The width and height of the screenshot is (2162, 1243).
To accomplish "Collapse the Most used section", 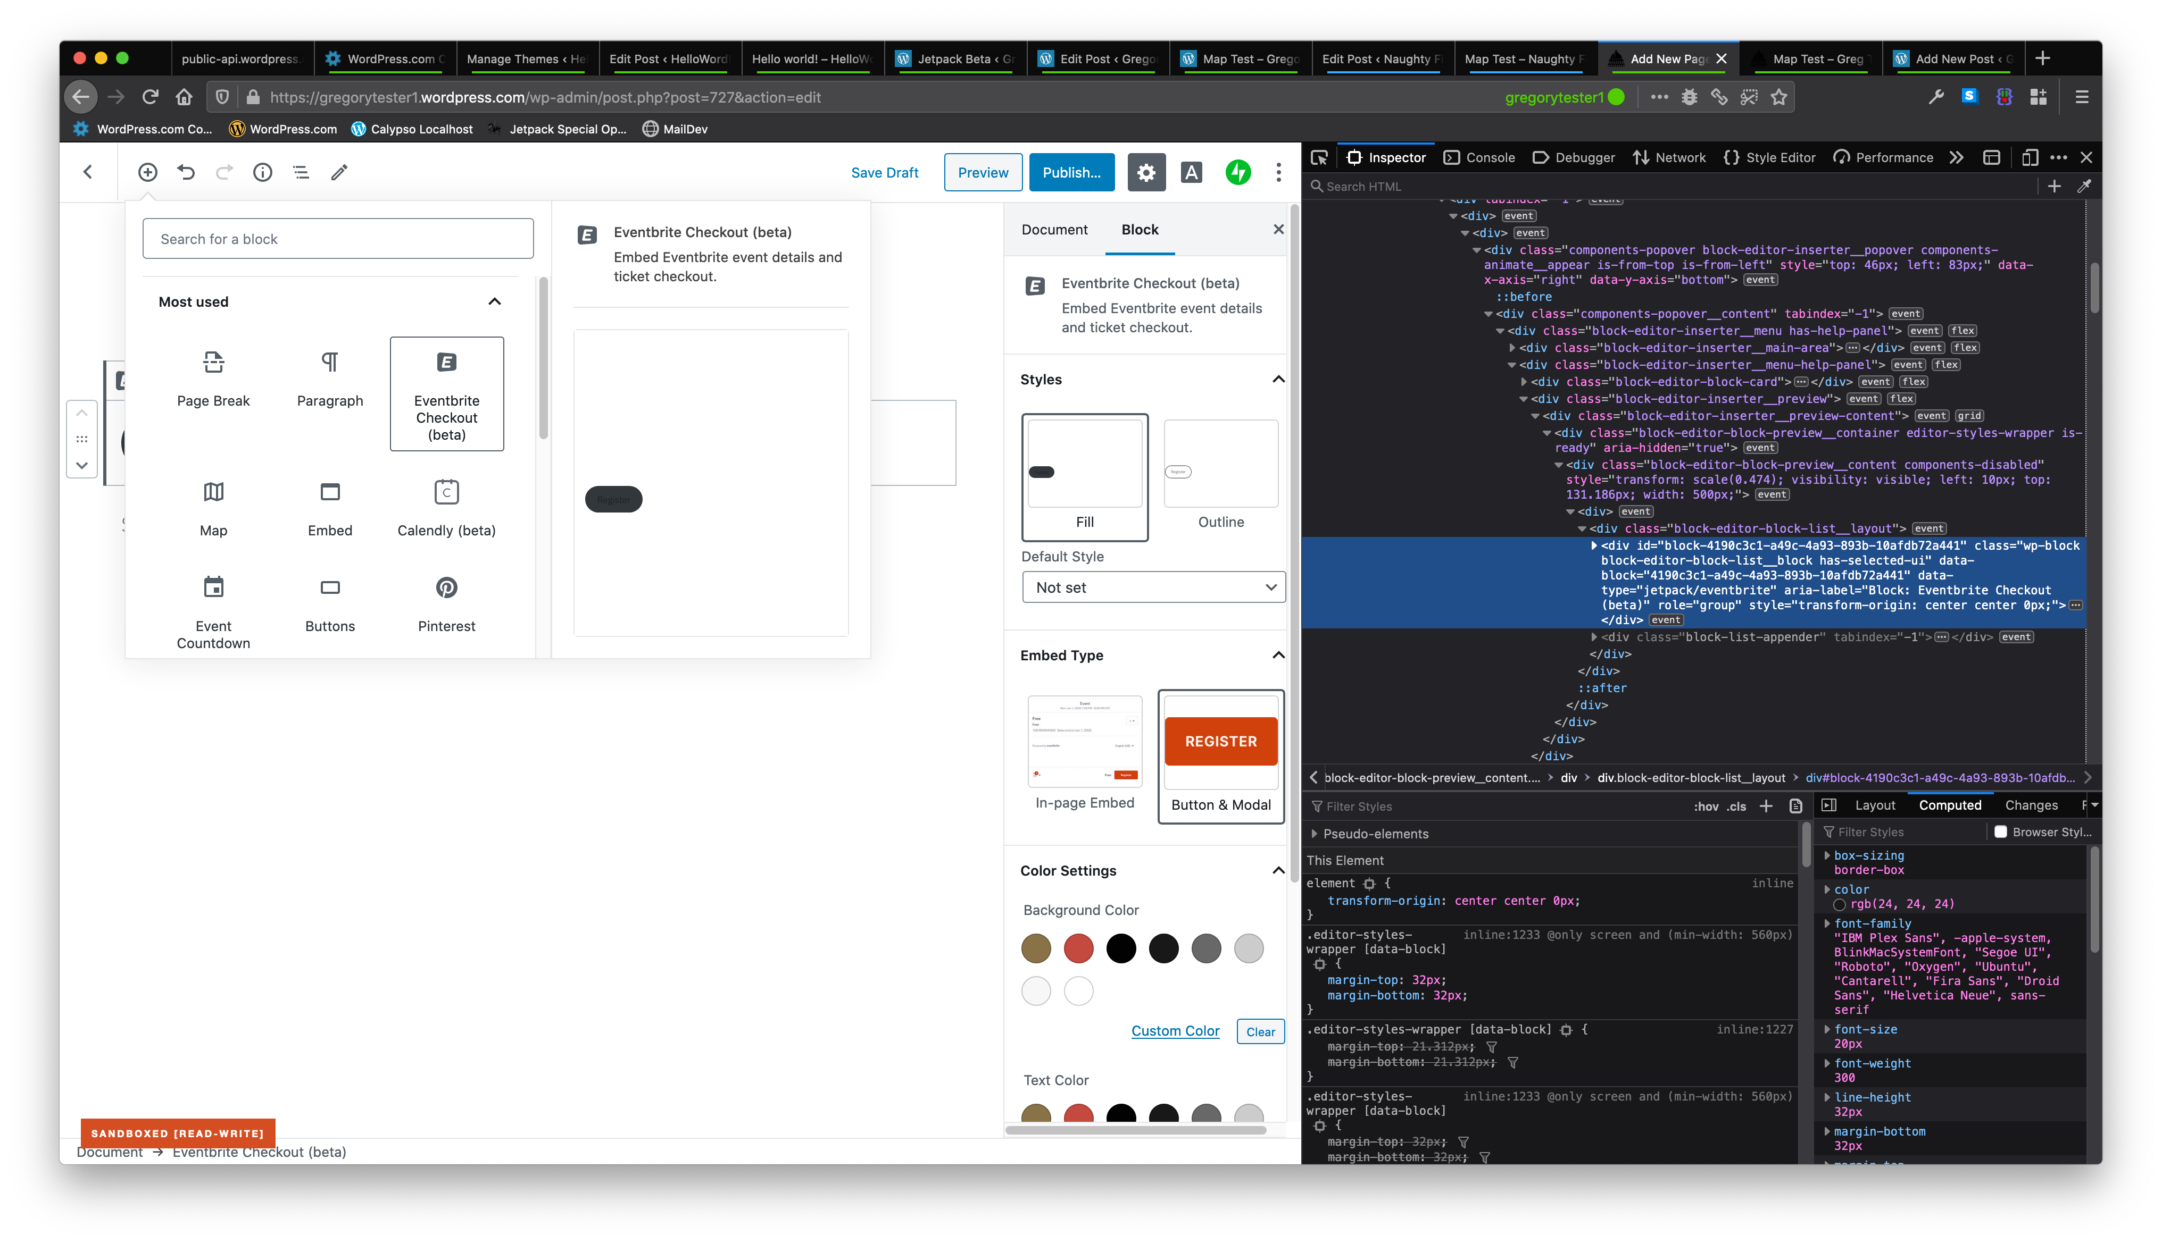I will [x=494, y=302].
